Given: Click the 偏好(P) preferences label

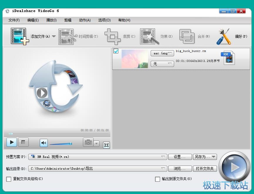Looking at the screenshot, I should click(241, 36).
